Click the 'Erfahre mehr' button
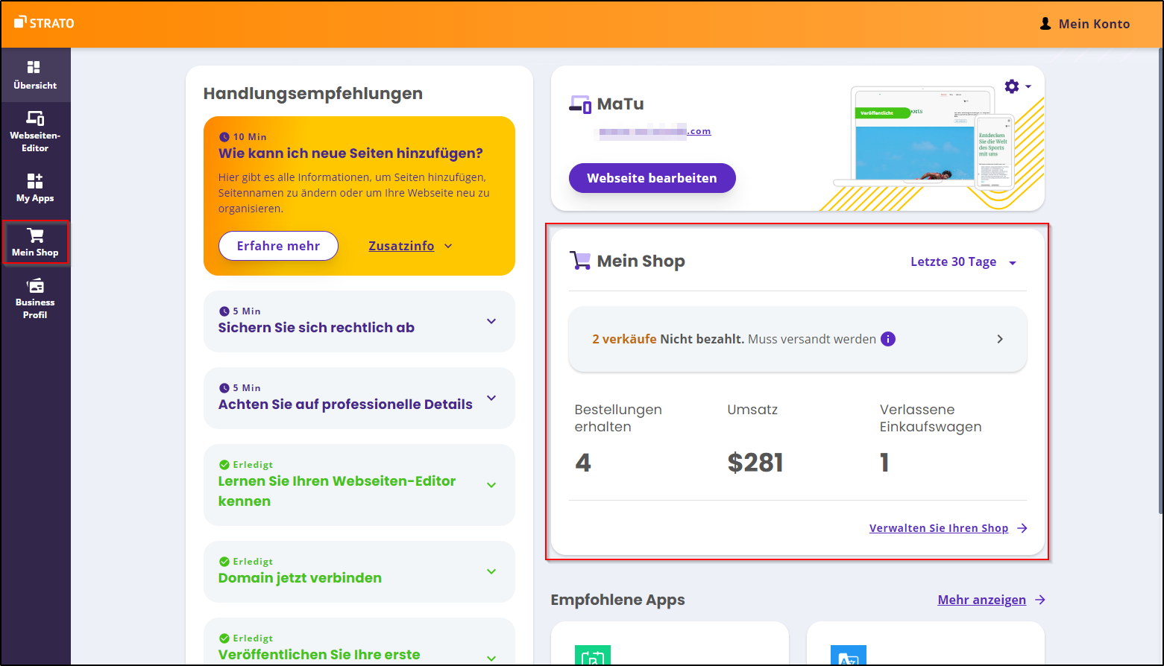Viewport: 1164px width, 666px height. tap(277, 245)
